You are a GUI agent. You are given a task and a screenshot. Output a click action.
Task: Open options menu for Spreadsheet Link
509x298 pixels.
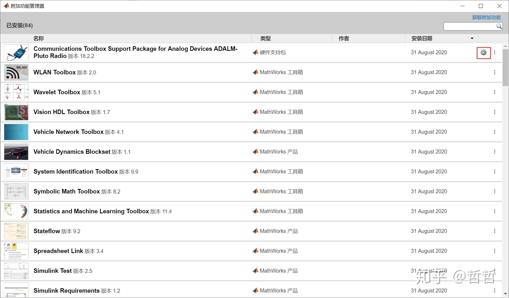tap(494, 251)
